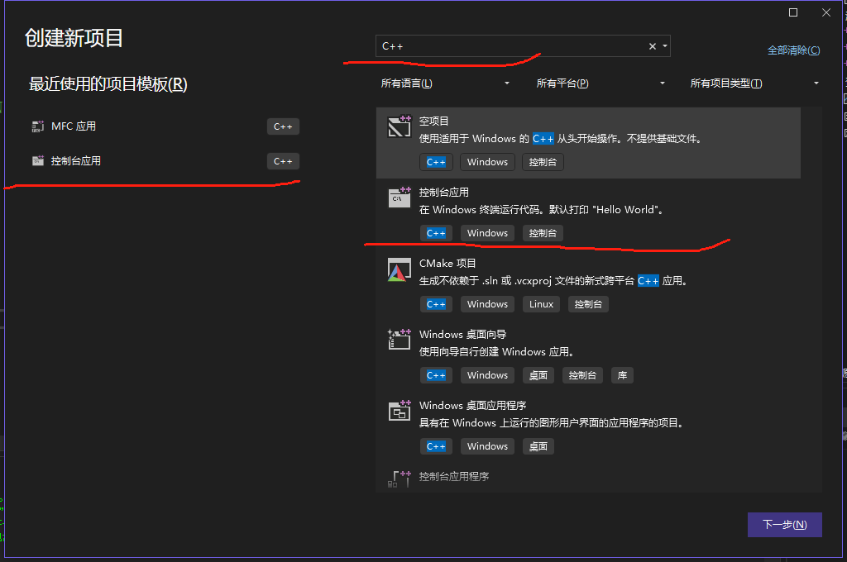Screen dimensions: 847x562
Task: Select the Windows 桌面向导 template title
Action: [x=462, y=335]
